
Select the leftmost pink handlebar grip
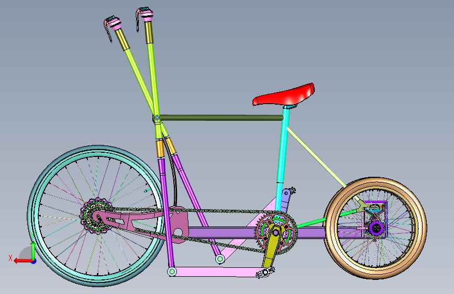pos(115,24)
